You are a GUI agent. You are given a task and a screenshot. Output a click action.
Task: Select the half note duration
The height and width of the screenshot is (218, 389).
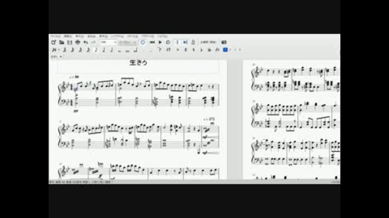tap(112, 50)
